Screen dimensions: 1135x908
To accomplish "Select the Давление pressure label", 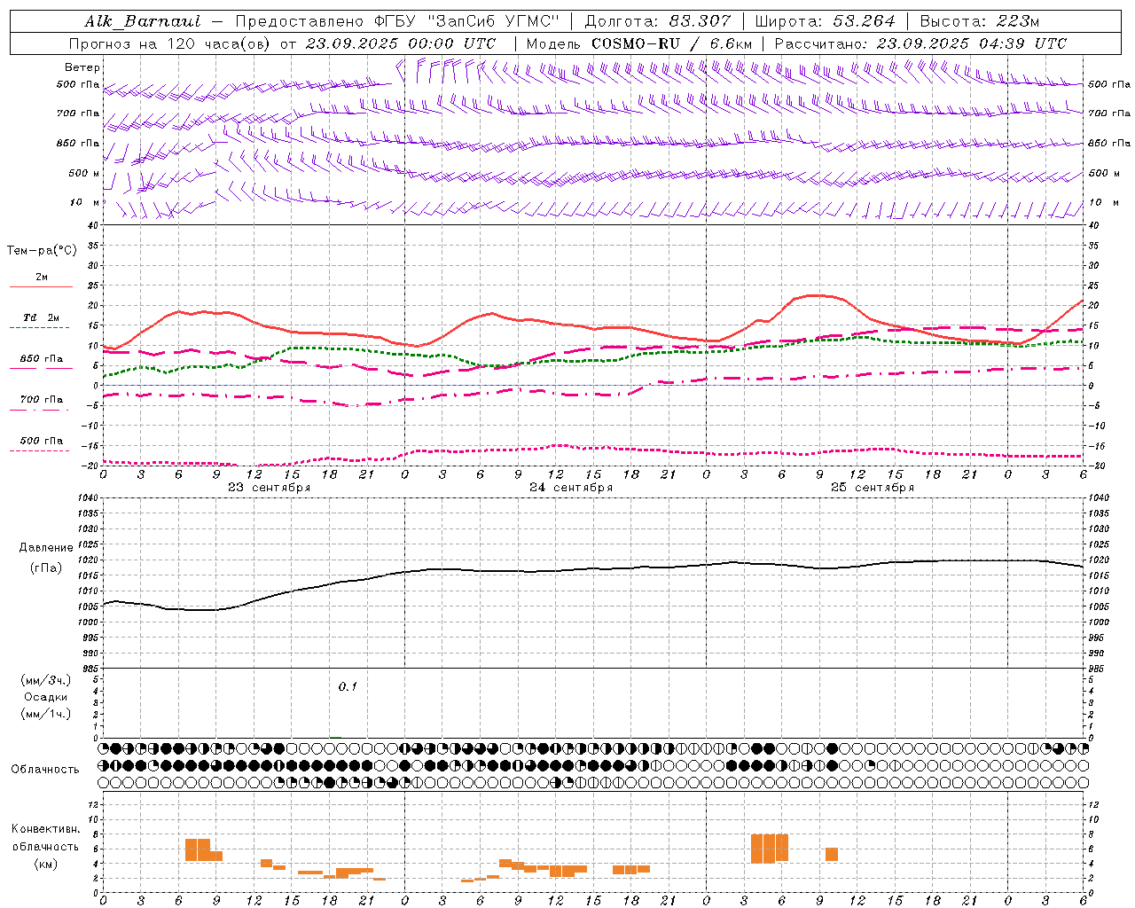I will 46,548.
